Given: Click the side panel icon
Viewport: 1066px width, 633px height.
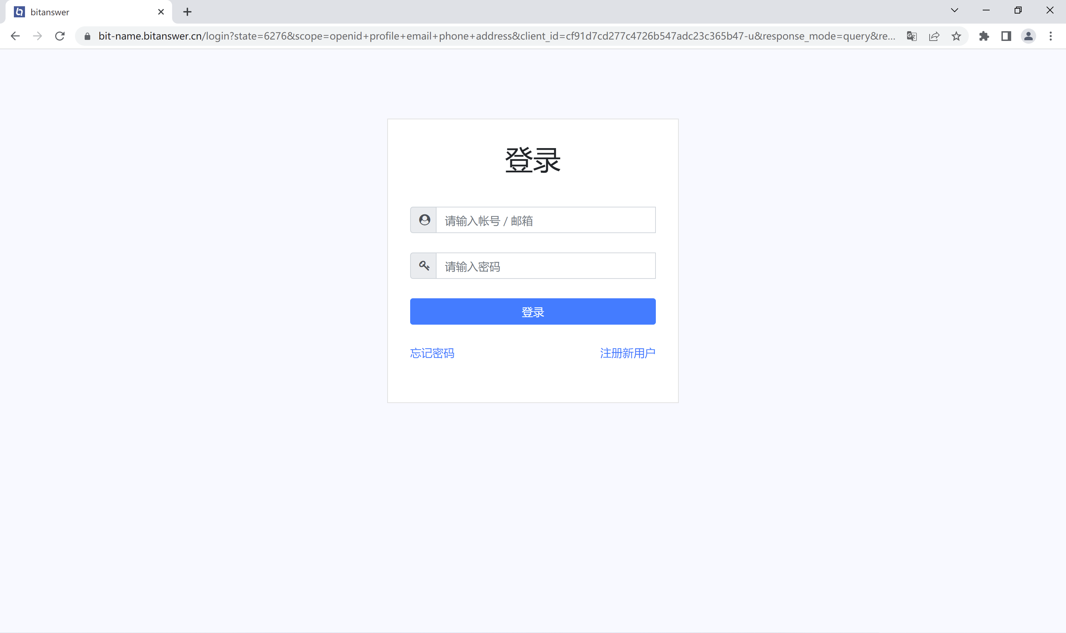Looking at the screenshot, I should (x=1006, y=36).
